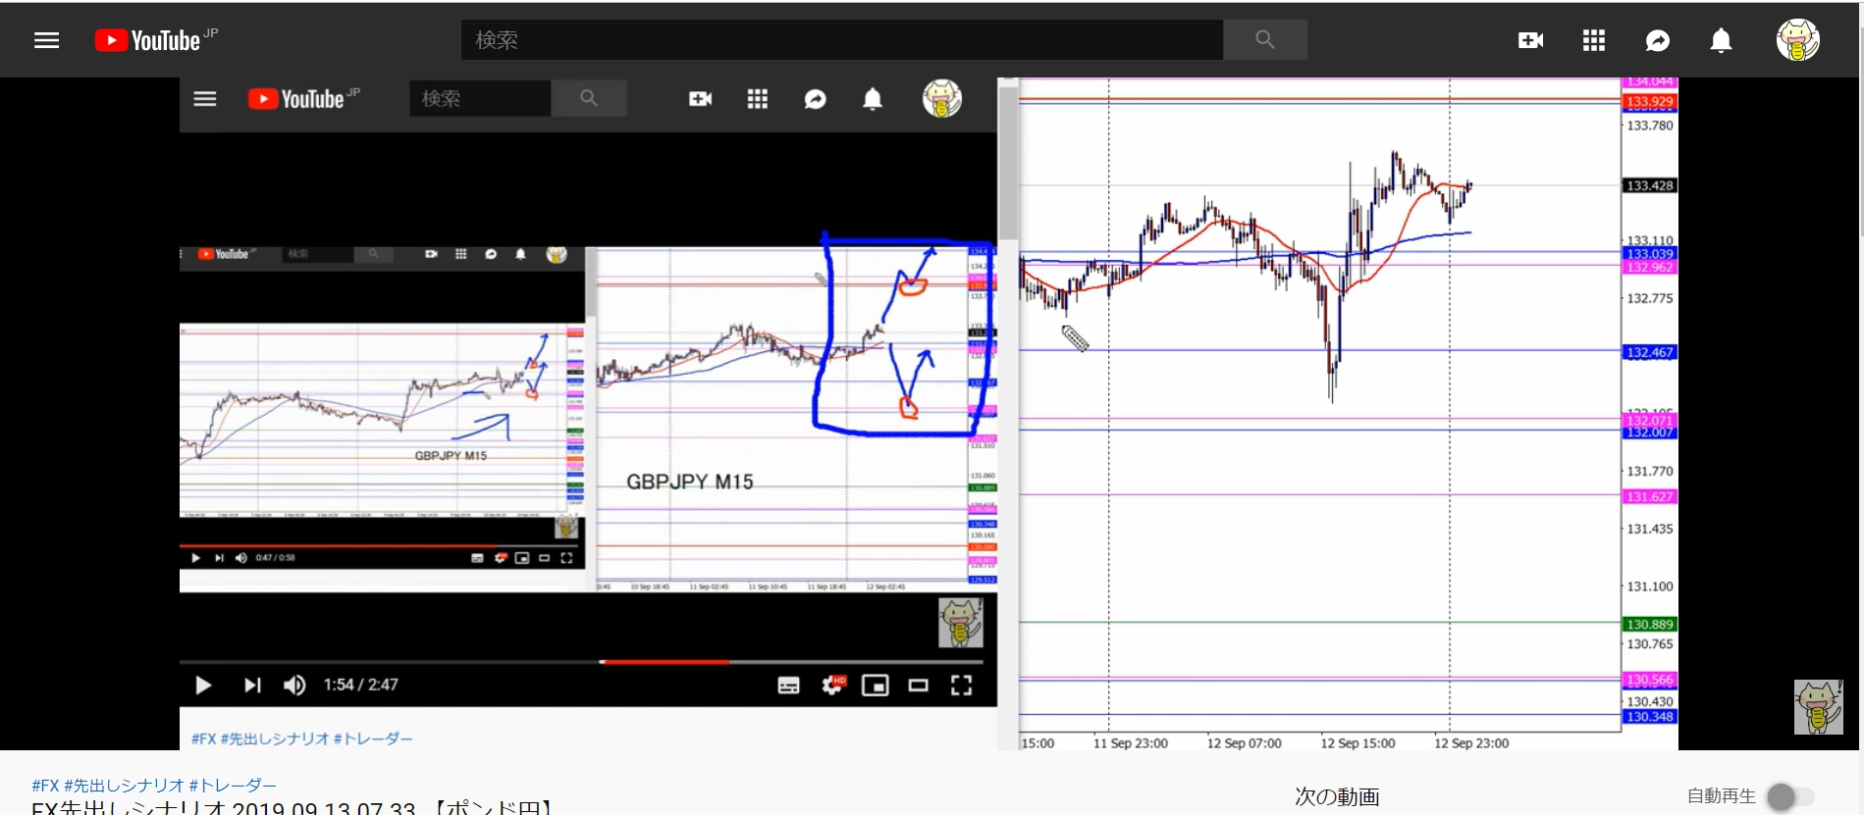Click the search magnifier button in top header
The width and height of the screenshot is (1864, 815).
[1264, 40]
